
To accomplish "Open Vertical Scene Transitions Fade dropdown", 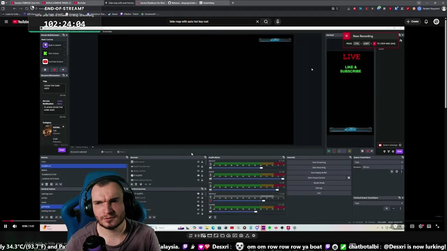I will click(x=379, y=203).
